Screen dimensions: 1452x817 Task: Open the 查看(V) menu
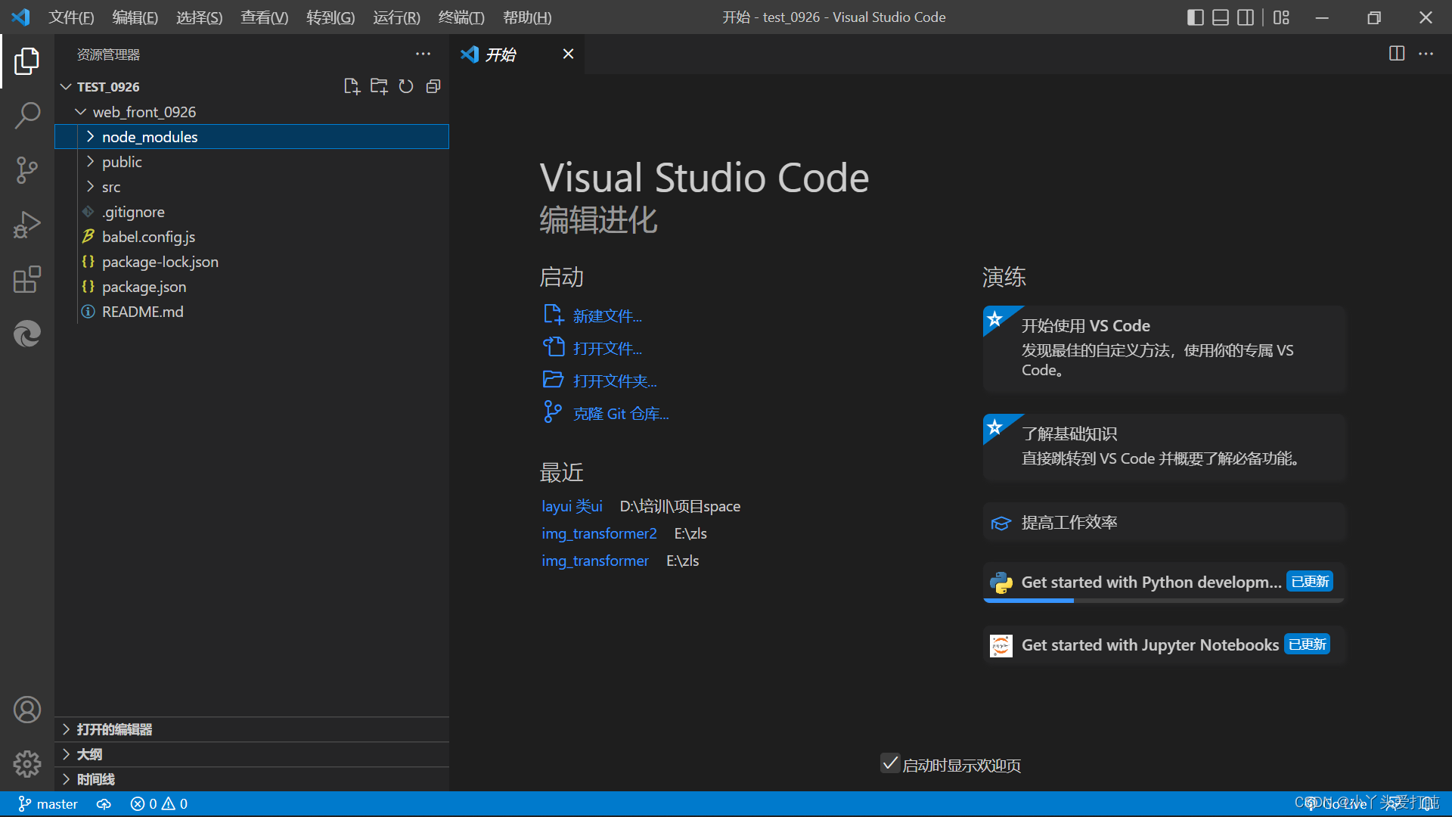(x=265, y=17)
